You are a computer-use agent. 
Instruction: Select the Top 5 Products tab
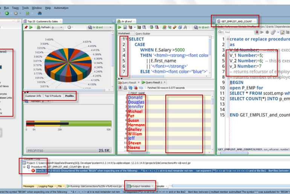[53, 96]
